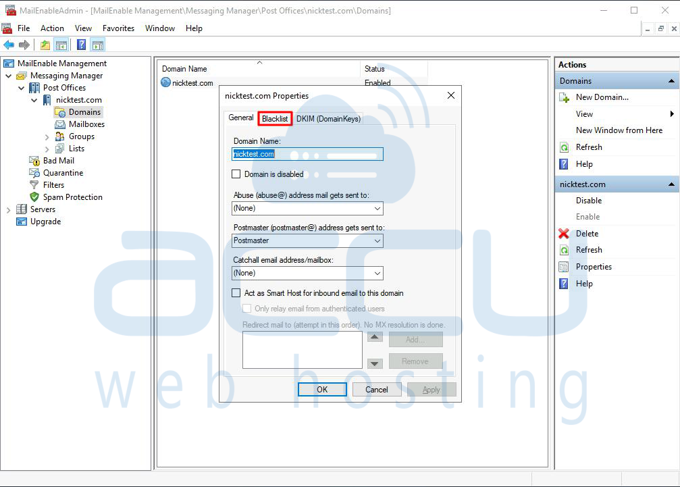Image resolution: width=680 pixels, height=487 pixels.
Task: Collapse the Domains section in Actions pane
Action: 671,81
